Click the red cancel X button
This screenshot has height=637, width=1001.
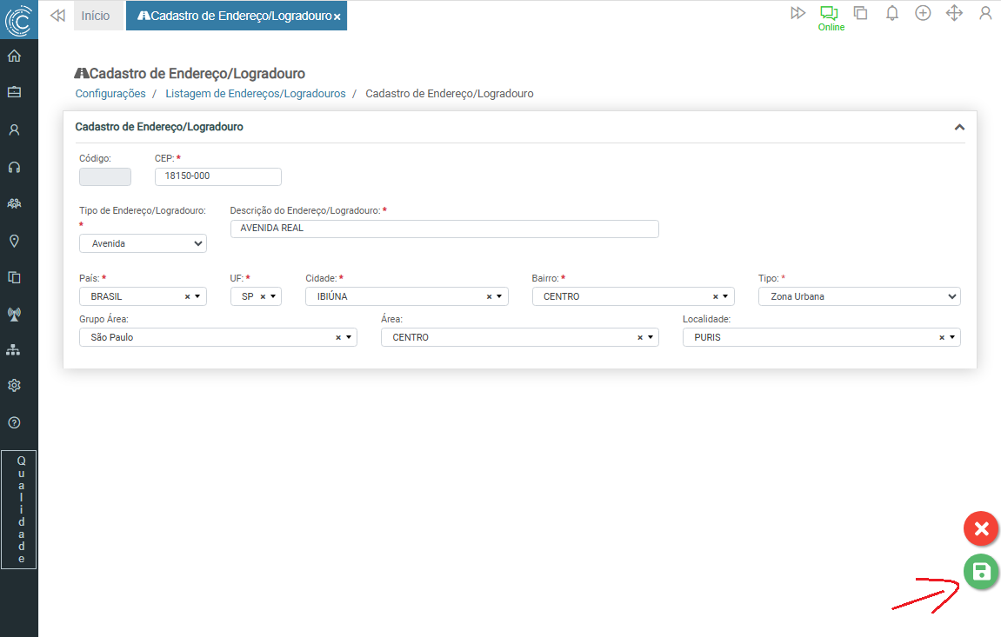click(x=981, y=528)
